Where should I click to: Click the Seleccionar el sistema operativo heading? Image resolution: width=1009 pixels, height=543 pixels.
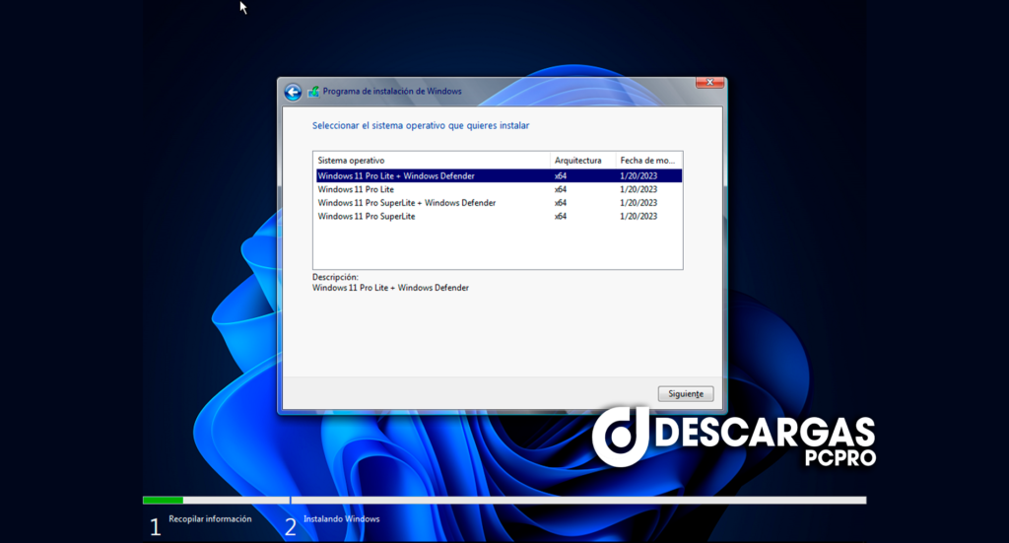pyautogui.click(x=421, y=126)
